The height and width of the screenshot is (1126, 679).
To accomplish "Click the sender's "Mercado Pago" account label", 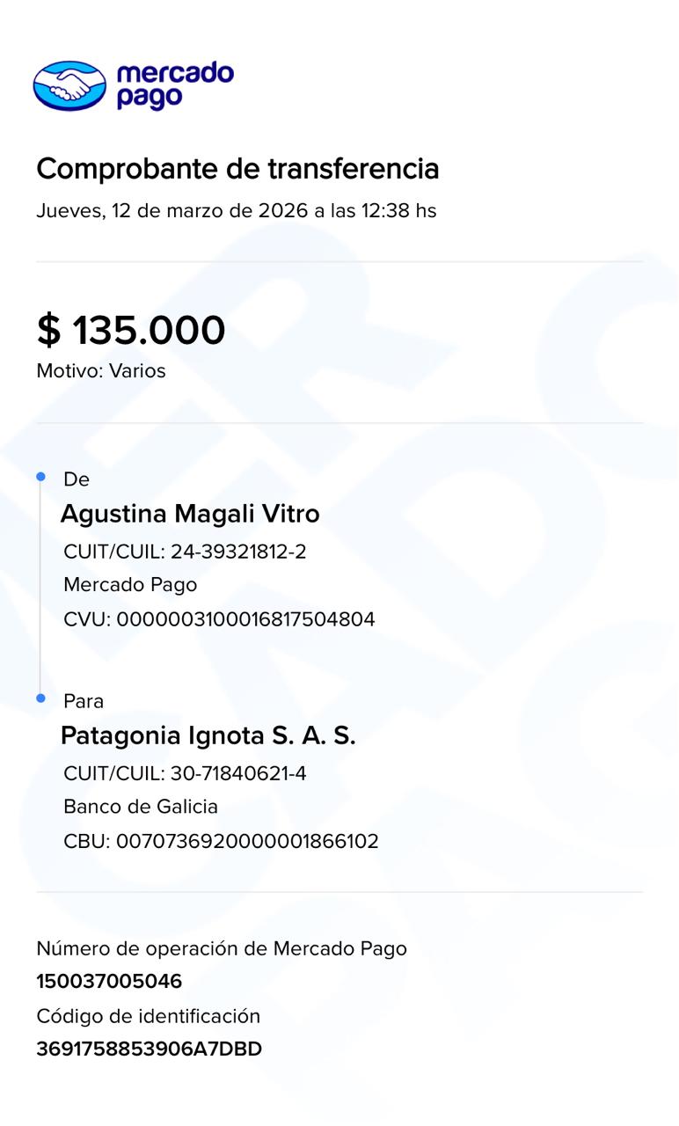I will [x=130, y=585].
